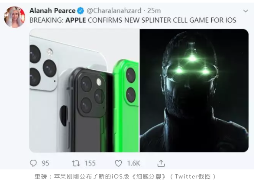The image size is (259, 185).
Task: Open the reply comment bubble icon
Action: [x=33, y=163]
